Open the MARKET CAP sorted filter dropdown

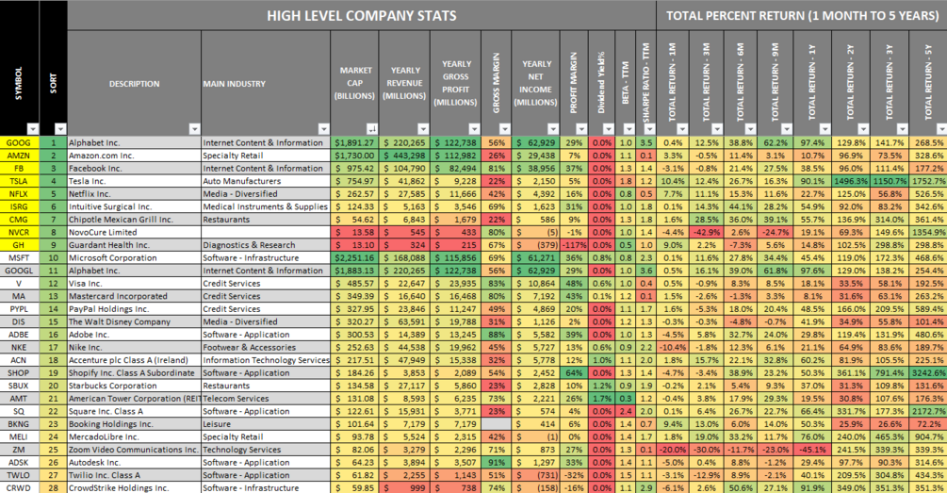pyautogui.click(x=372, y=129)
